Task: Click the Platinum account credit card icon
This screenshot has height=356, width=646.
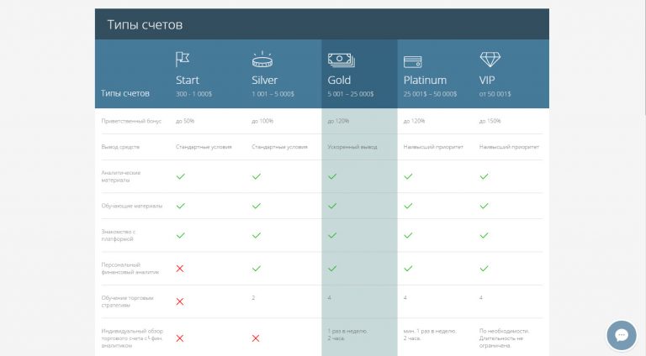Action: coord(412,62)
